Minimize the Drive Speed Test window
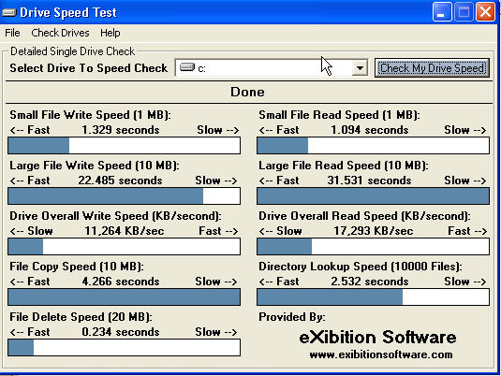 click(442, 12)
